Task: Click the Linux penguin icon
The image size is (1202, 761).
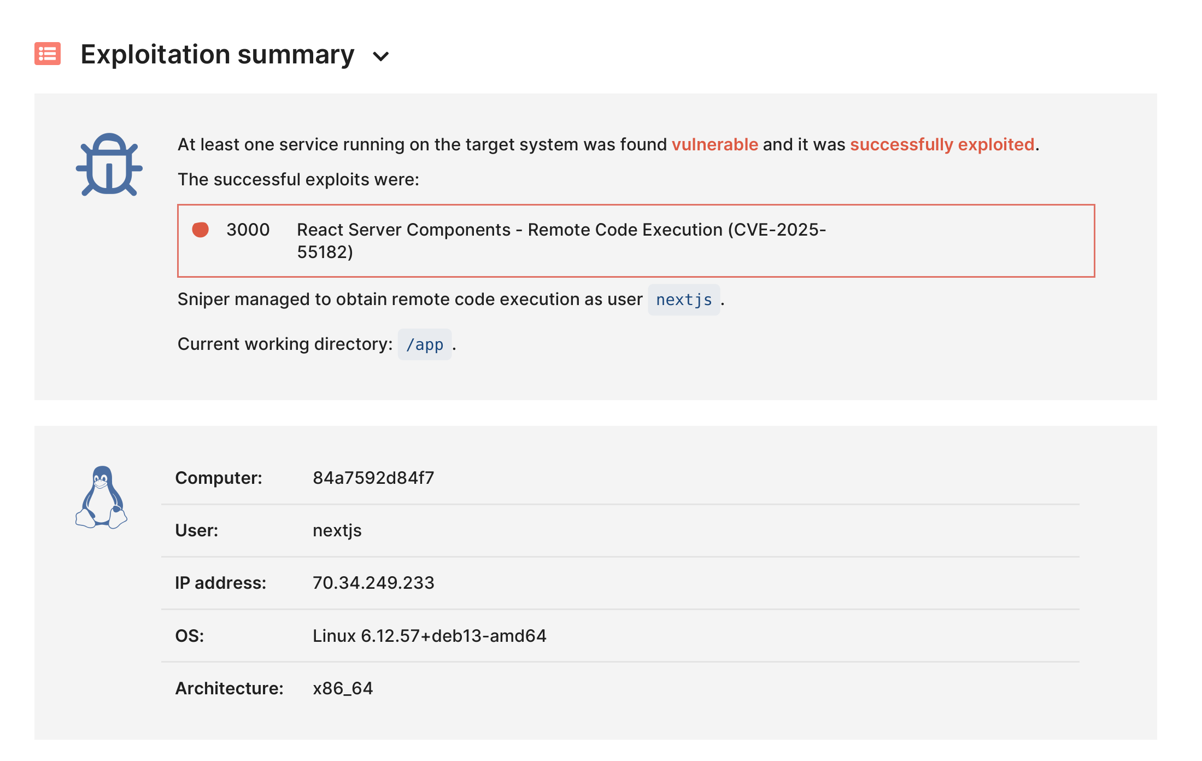Action: point(101,497)
